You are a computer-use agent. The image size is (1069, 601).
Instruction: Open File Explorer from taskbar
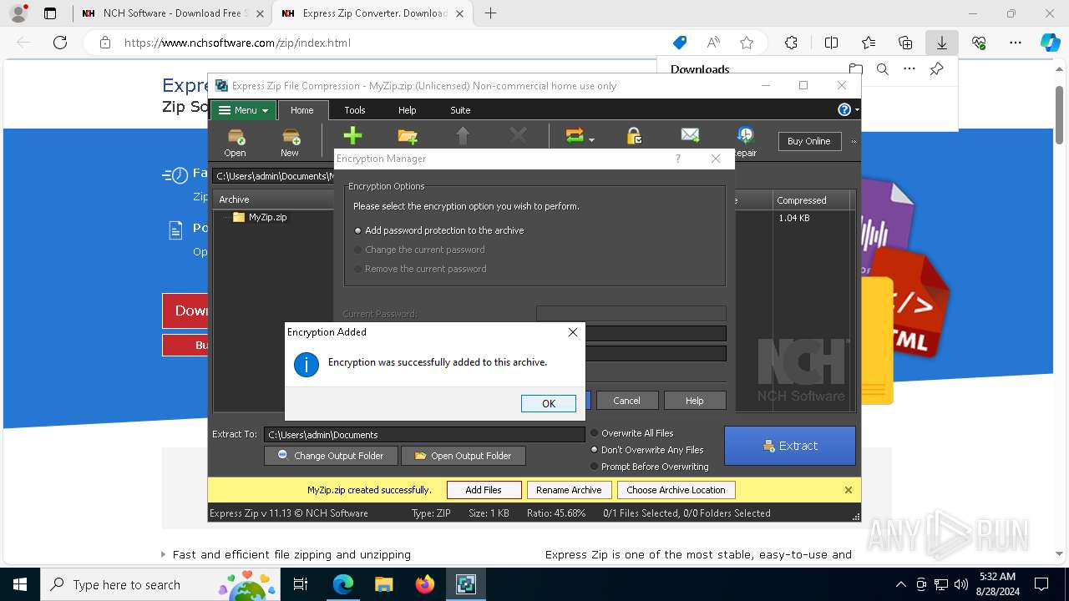(x=383, y=584)
